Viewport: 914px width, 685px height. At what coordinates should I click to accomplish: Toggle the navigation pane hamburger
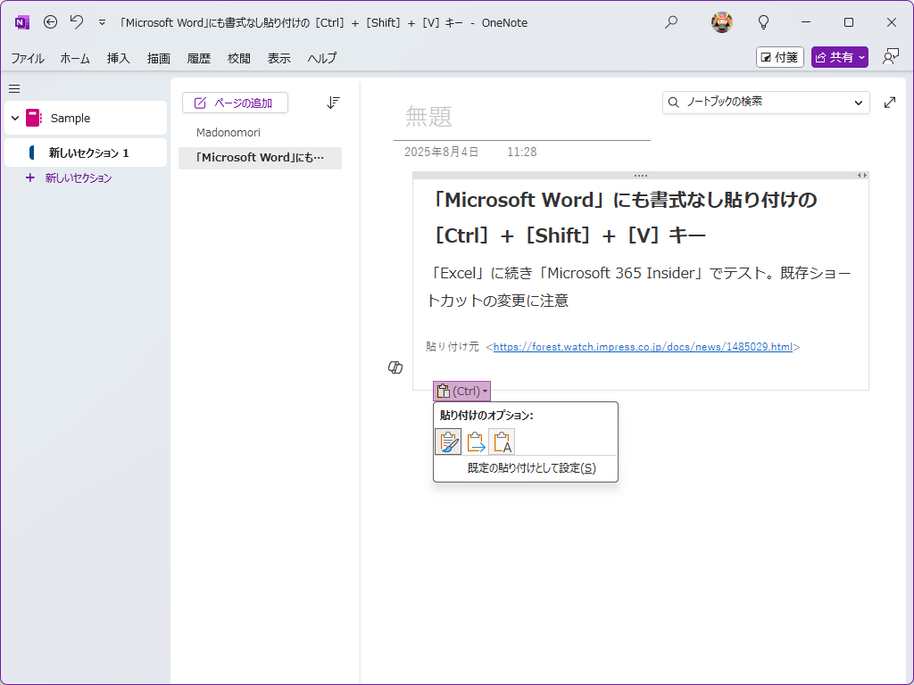13,88
